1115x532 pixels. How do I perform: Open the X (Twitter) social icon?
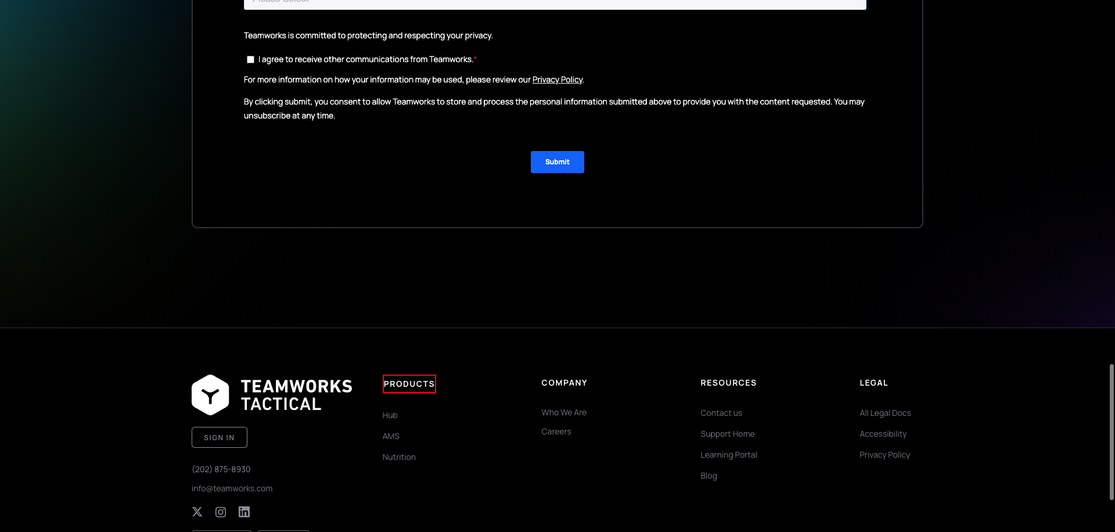click(x=197, y=512)
